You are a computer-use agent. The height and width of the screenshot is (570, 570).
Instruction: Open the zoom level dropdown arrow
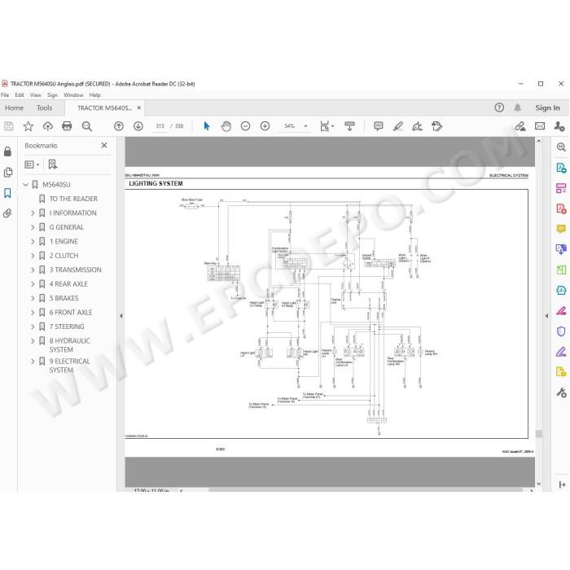coord(305,126)
